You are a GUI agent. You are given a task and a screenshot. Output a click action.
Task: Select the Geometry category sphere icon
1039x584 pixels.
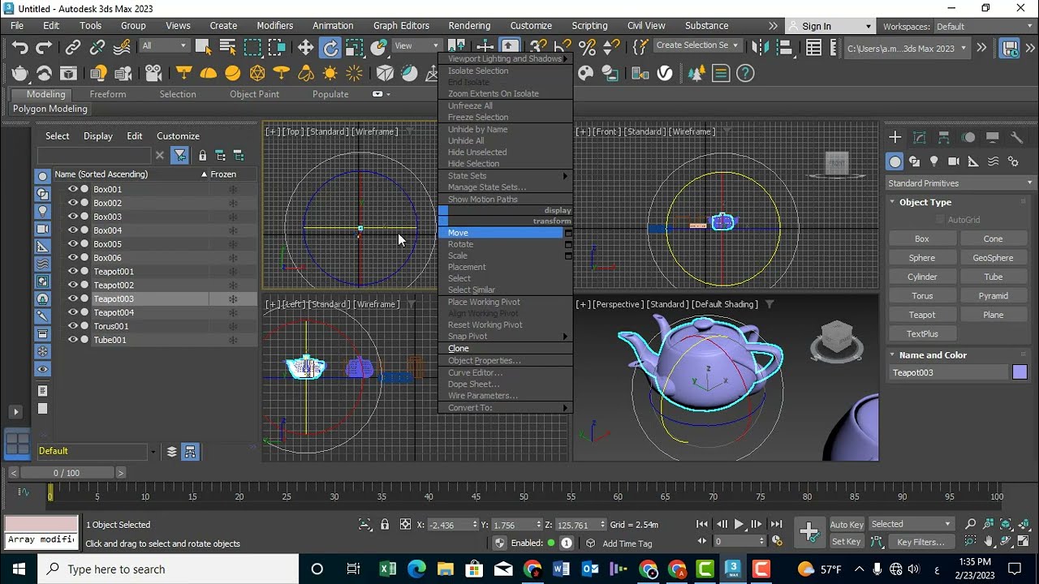pos(895,161)
